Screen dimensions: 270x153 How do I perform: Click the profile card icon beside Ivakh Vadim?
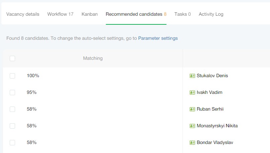[x=192, y=93]
